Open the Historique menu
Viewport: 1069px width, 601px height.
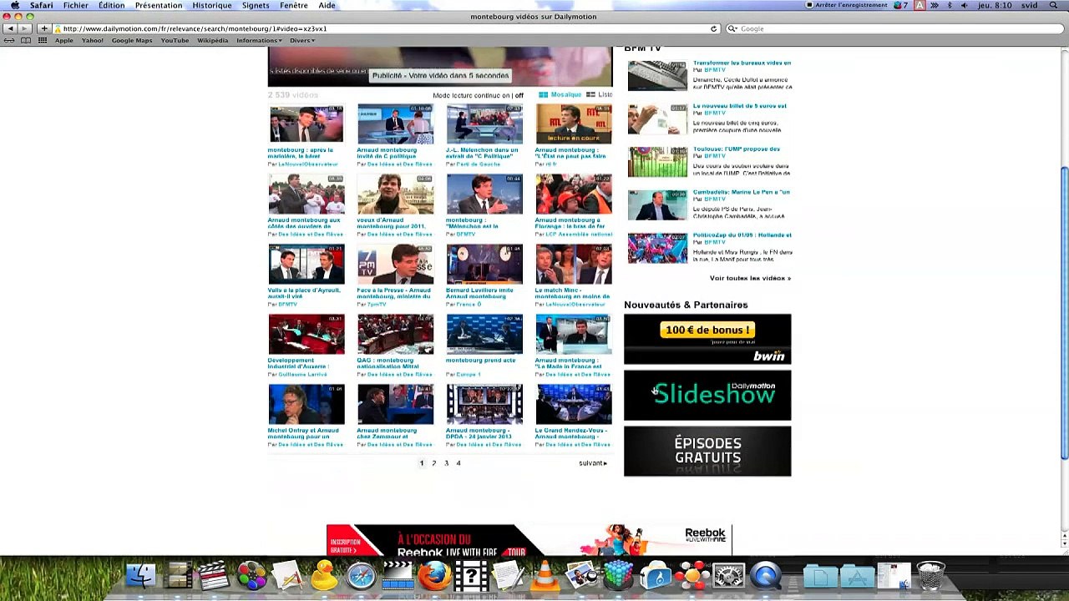click(212, 5)
